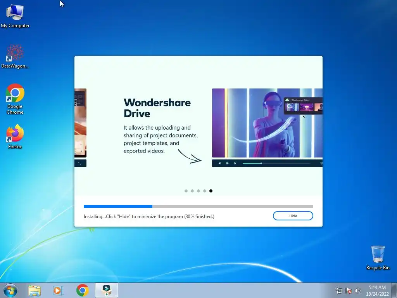Click the installation progress bar

[198, 206]
